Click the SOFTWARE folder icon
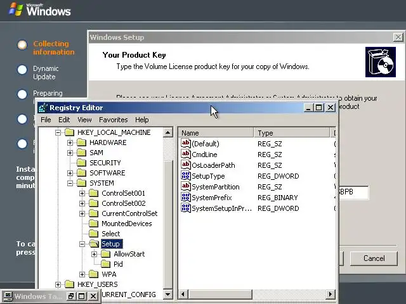406x304 pixels. point(81,173)
